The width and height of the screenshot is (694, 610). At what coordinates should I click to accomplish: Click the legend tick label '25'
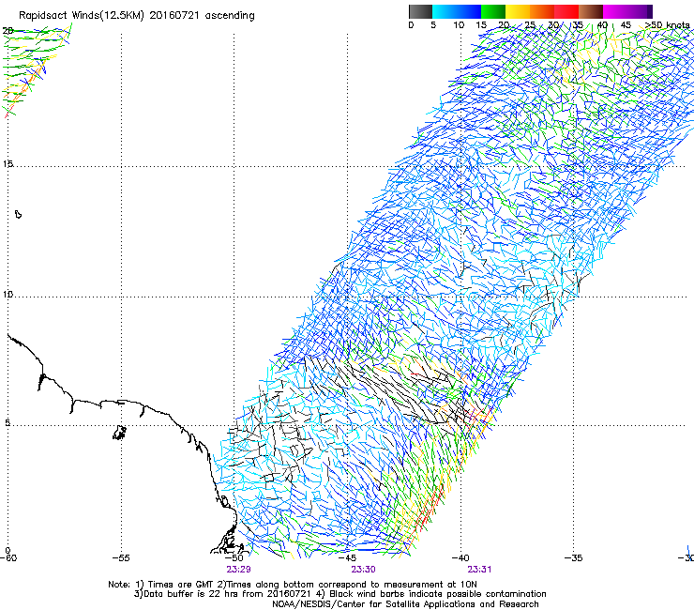pos(530,25)
